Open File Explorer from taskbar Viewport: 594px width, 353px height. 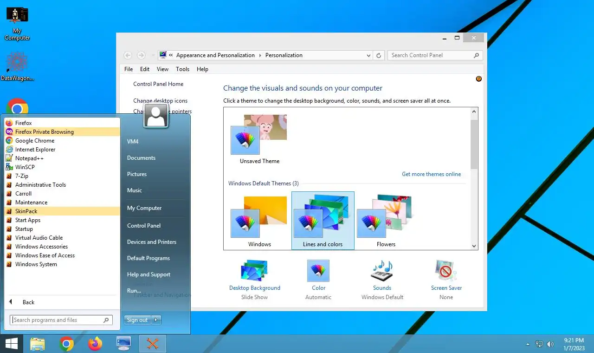click(38, 344)
